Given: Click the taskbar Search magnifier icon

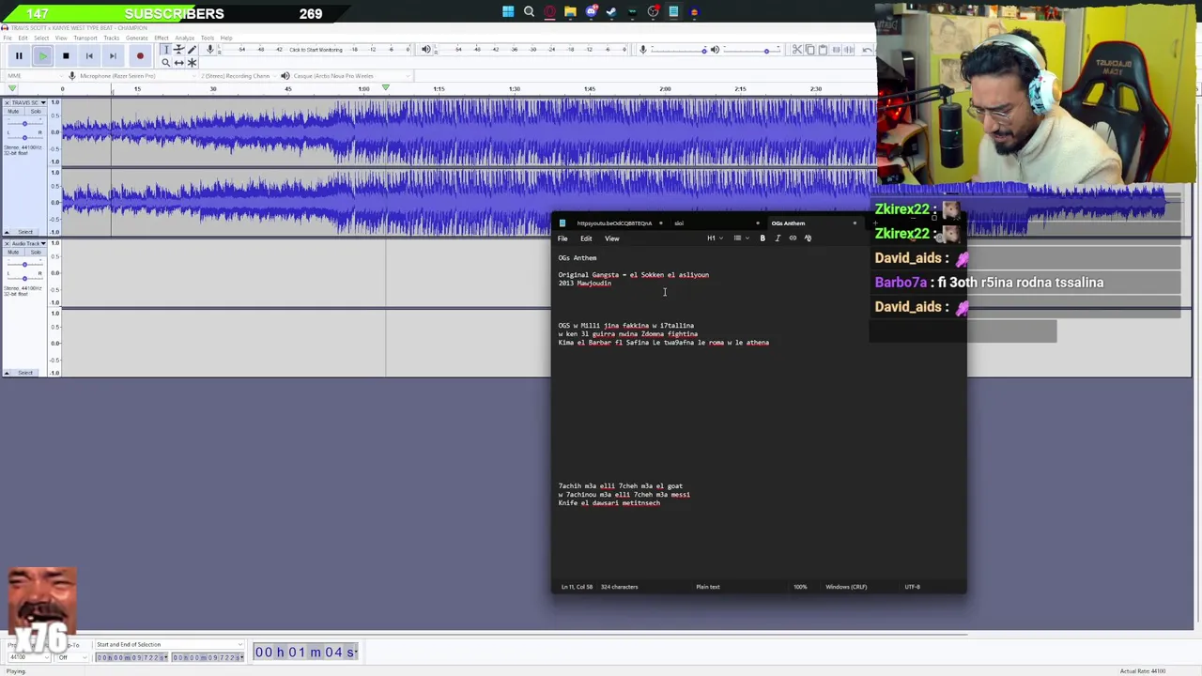Looking at the screenshot, I should (529, 12).
